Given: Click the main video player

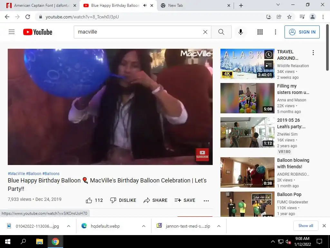Looking at the screenshot, I should coord(110,107).
